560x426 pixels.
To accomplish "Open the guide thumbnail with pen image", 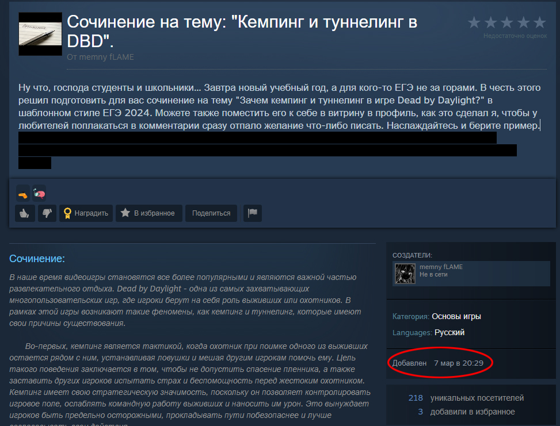I will (x=40, y=34).
